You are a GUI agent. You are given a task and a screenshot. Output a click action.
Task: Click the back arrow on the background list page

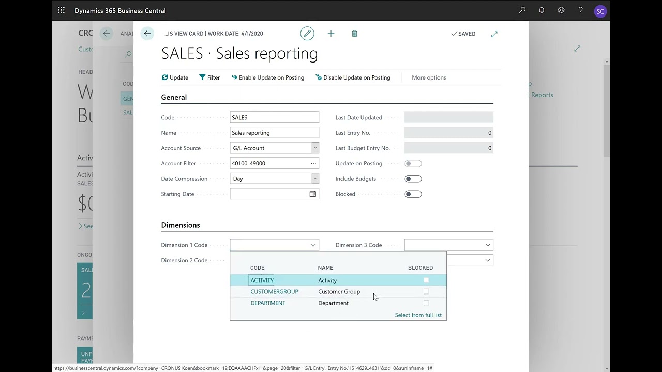click(106, 34)
